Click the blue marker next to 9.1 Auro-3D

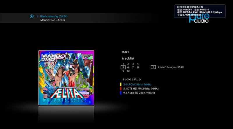coord(120,93)
